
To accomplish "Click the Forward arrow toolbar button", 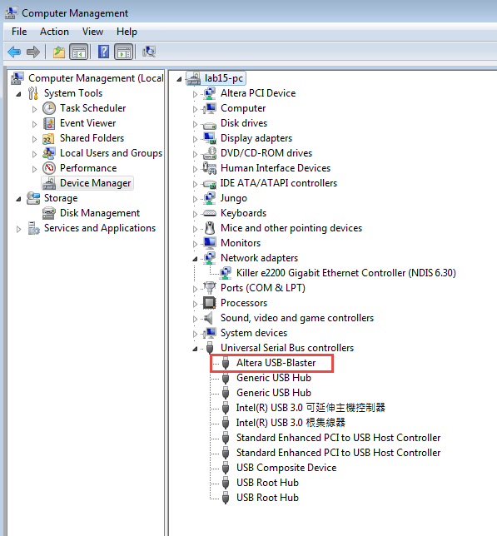I will 33,52.
